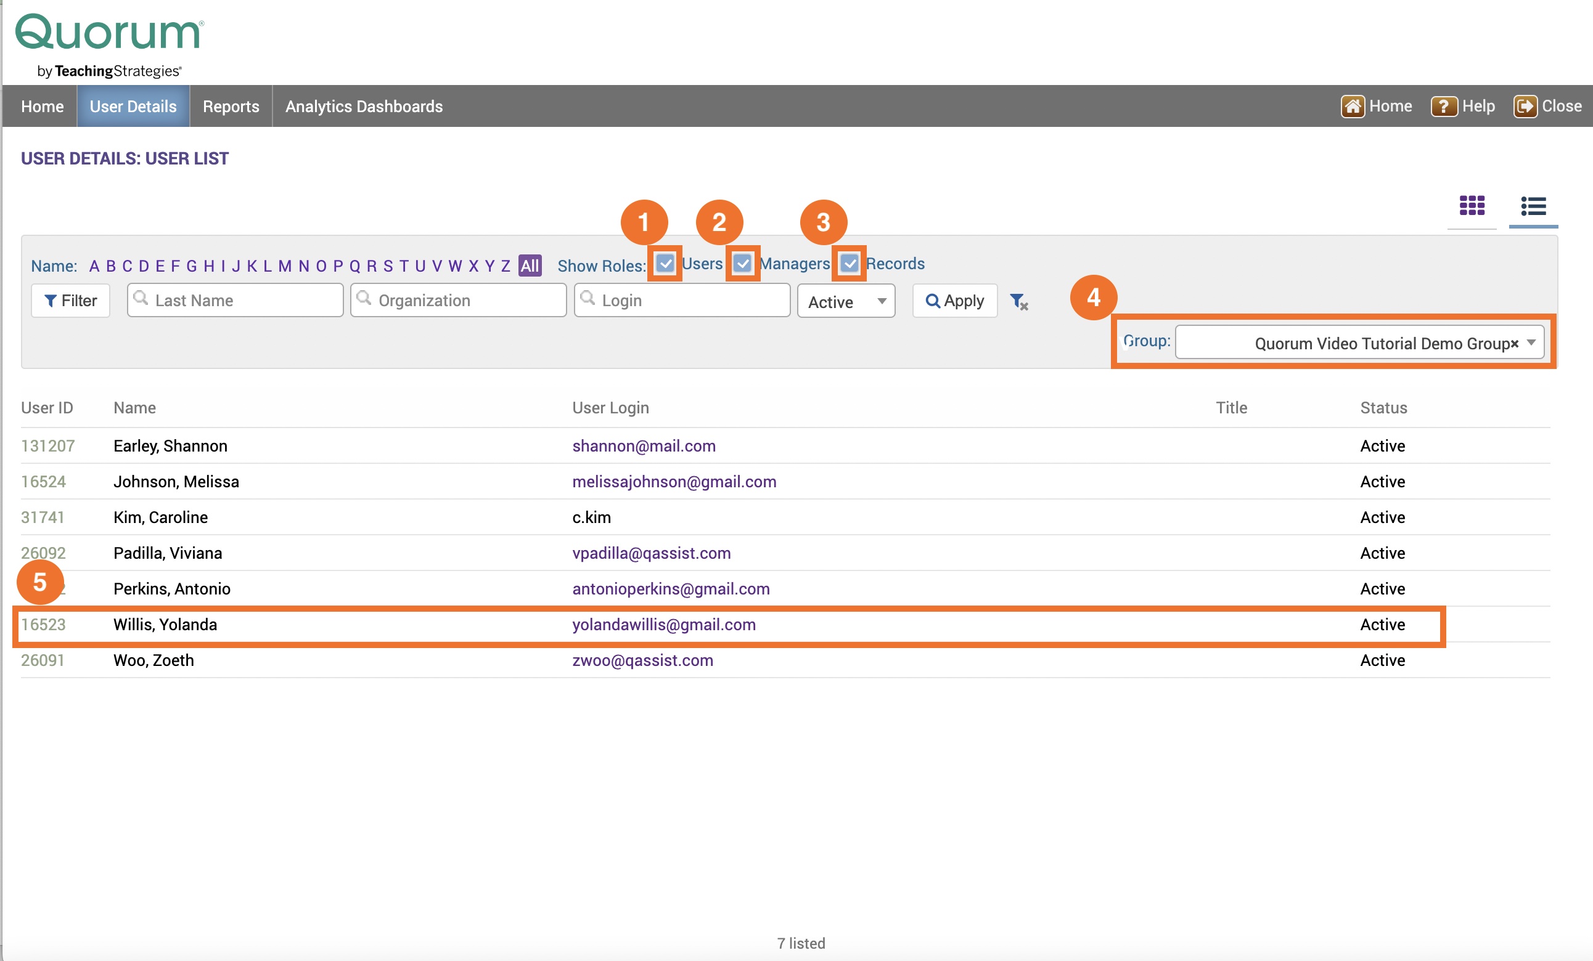Toggle the Managers role checkbox

[742, 264]
